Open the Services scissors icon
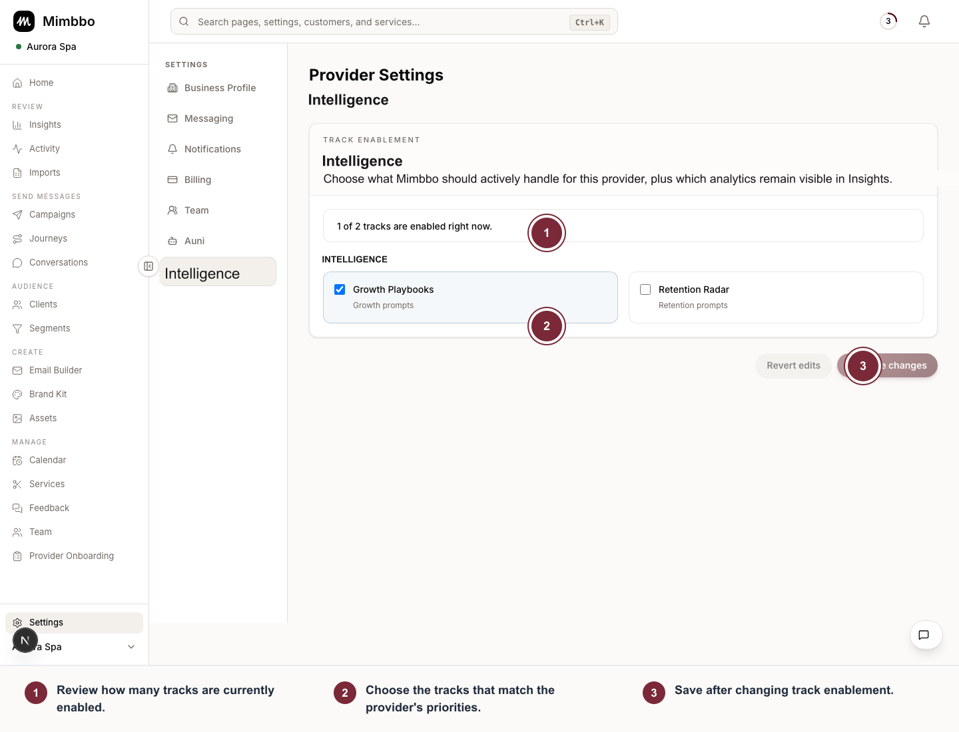Image resolution: width=959 pixels, height=732 pixels. tap(17, 484)
